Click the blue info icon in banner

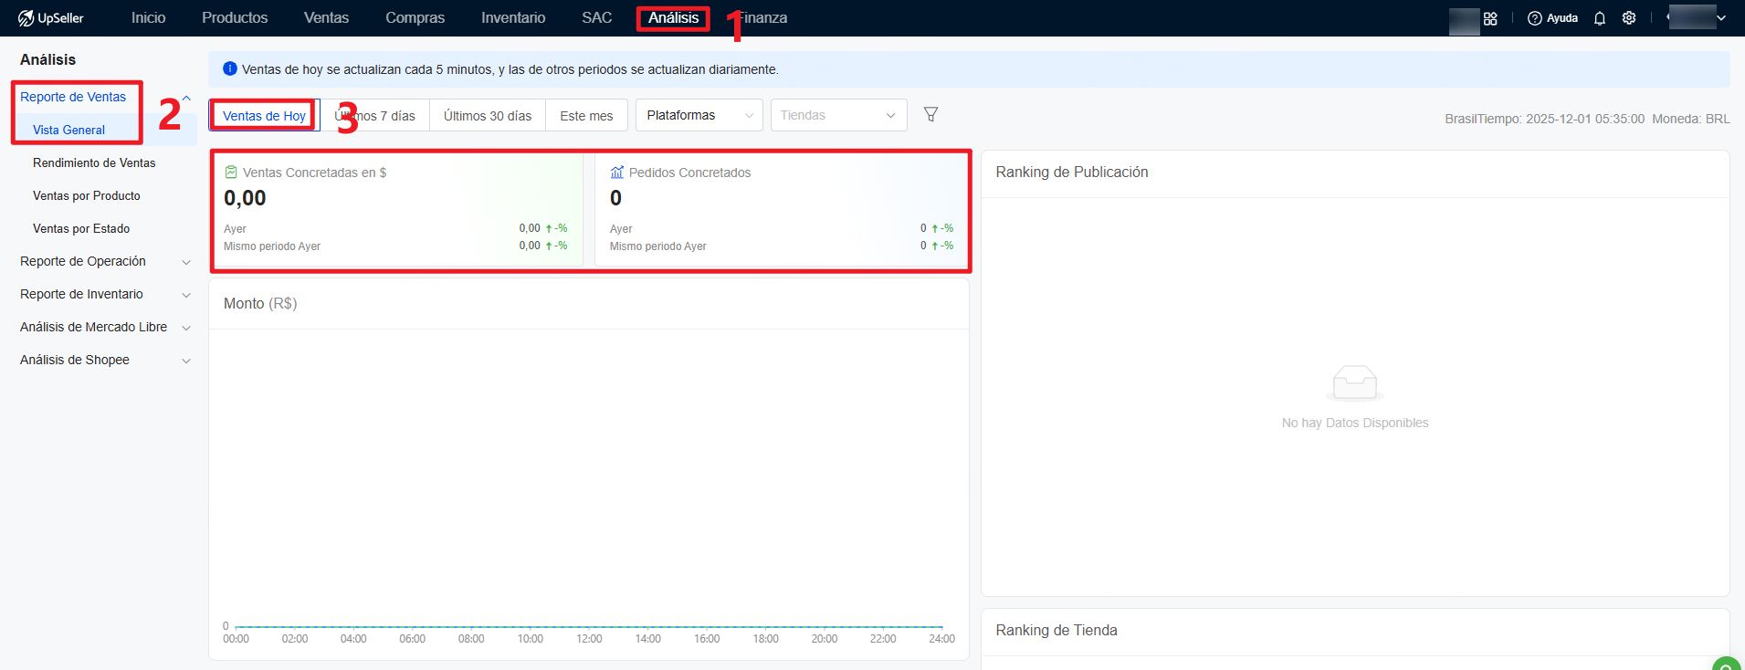(230, 69)
